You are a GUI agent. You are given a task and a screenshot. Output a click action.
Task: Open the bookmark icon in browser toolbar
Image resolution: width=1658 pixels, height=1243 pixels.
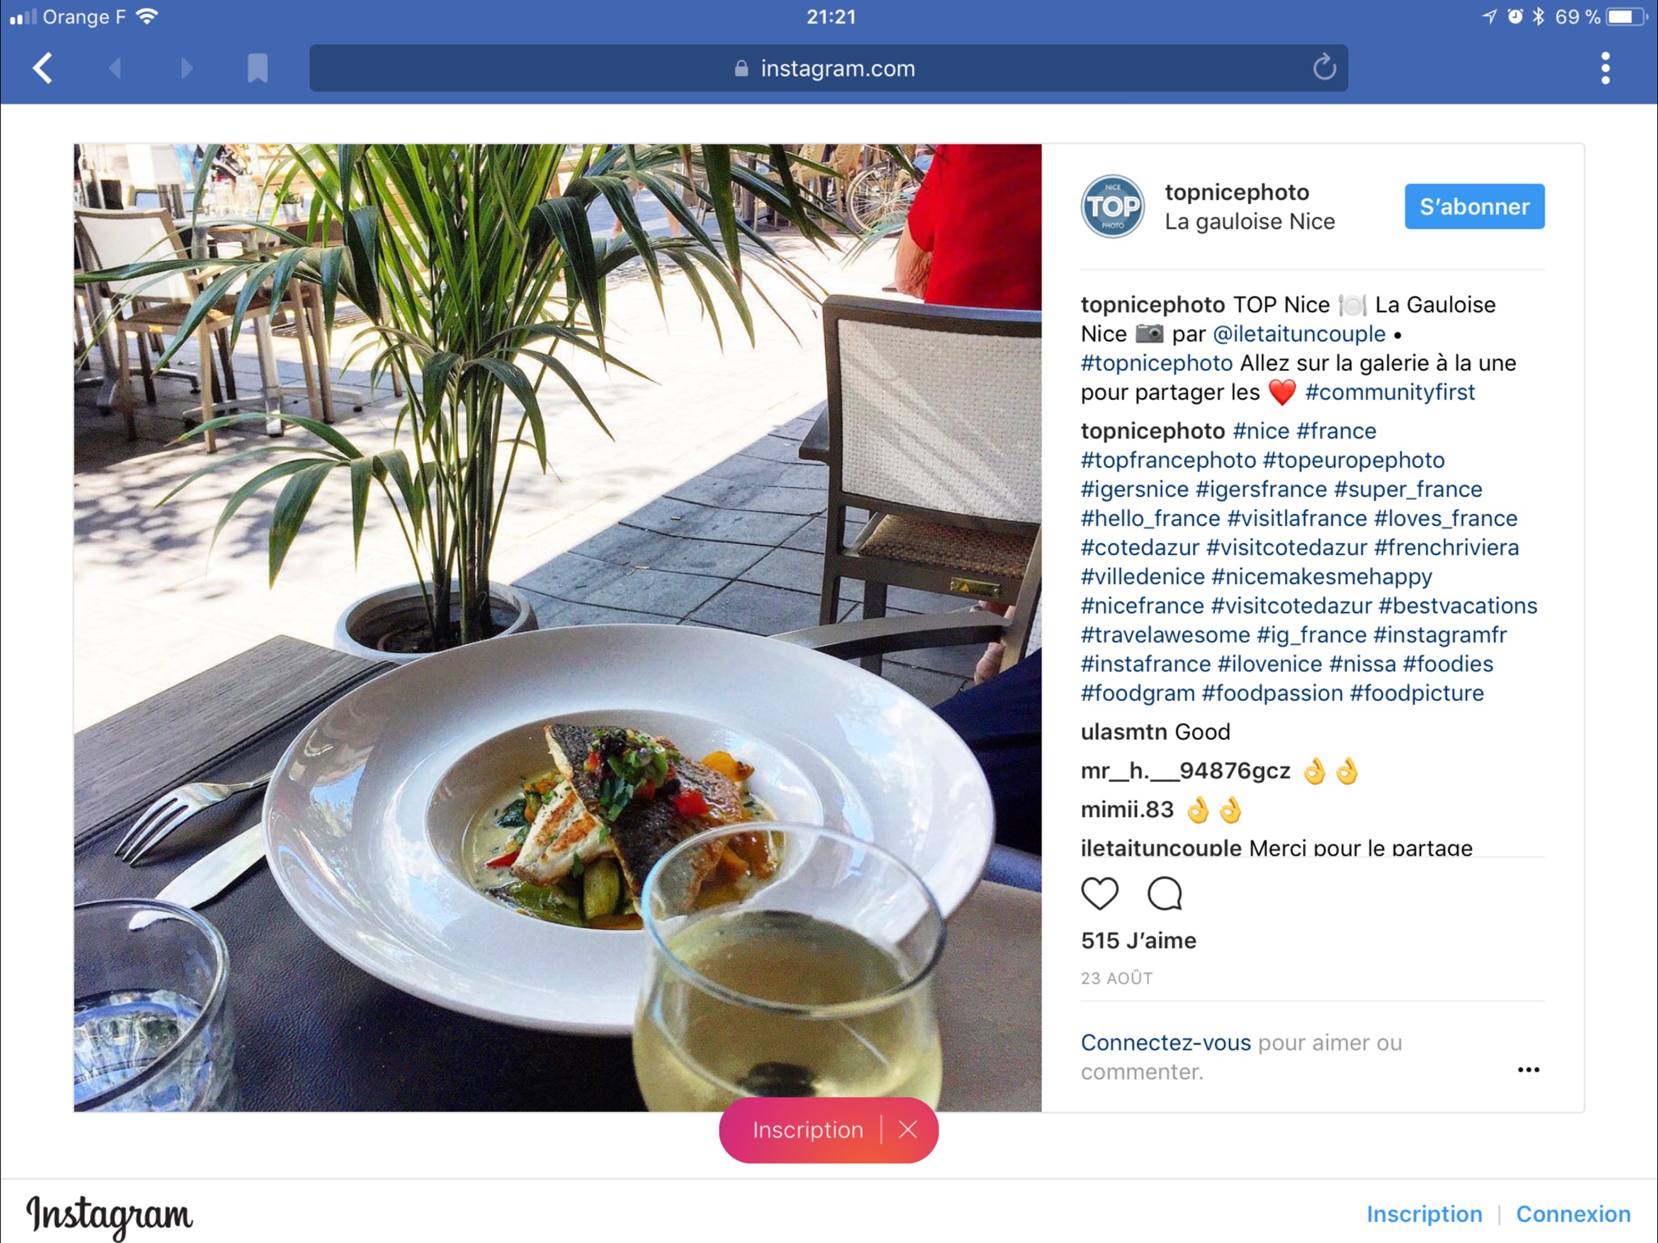(257, 68)
